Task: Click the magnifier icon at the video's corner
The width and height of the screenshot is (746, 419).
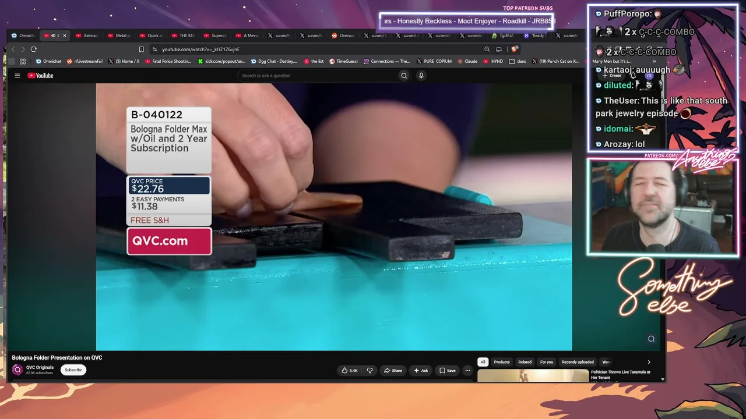Action: click(651, 339)
